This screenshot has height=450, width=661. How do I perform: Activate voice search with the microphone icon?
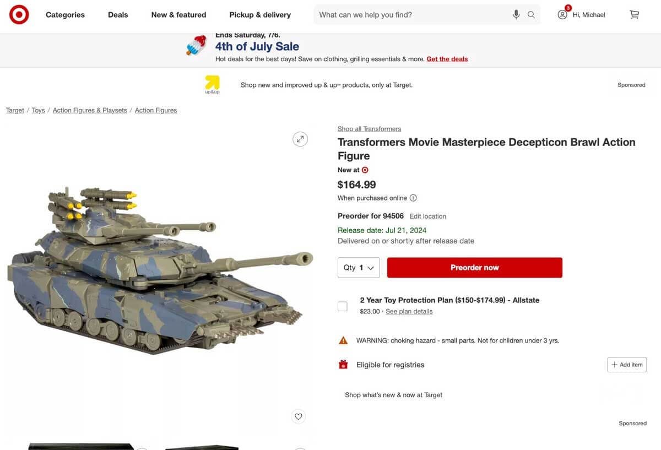(516, 14)
